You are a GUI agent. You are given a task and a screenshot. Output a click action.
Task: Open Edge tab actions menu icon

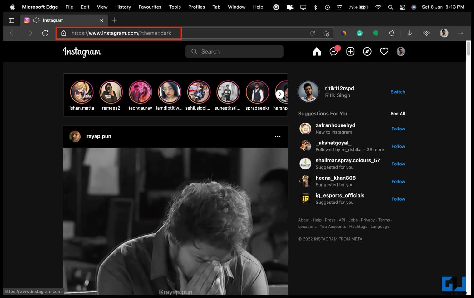pyautogui.click(x=12, y=20)
